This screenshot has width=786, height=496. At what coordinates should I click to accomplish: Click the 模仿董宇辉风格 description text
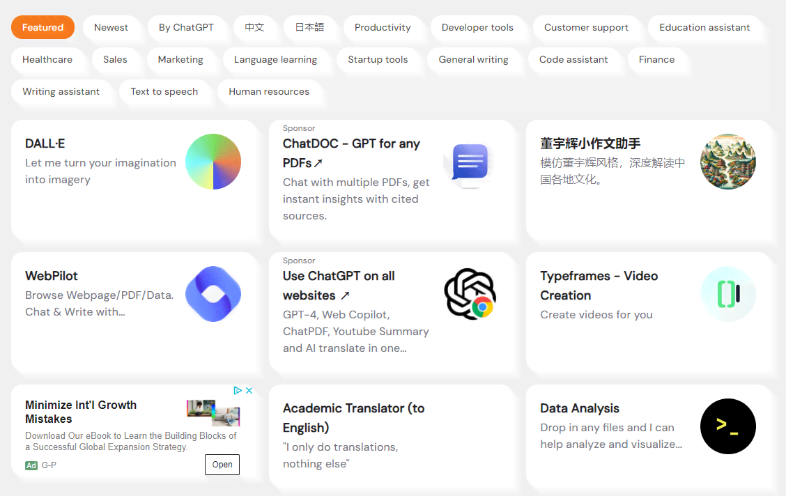point(612,171)
